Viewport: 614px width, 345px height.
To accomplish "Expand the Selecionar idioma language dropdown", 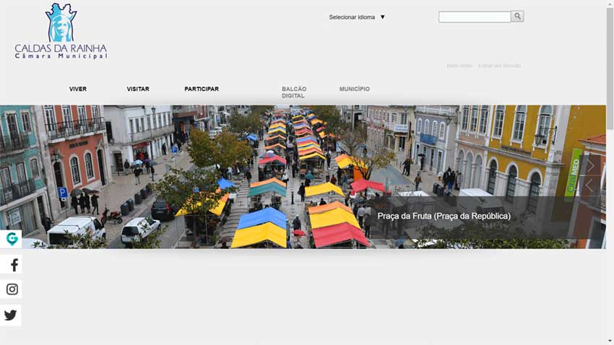I will [352, 17].
